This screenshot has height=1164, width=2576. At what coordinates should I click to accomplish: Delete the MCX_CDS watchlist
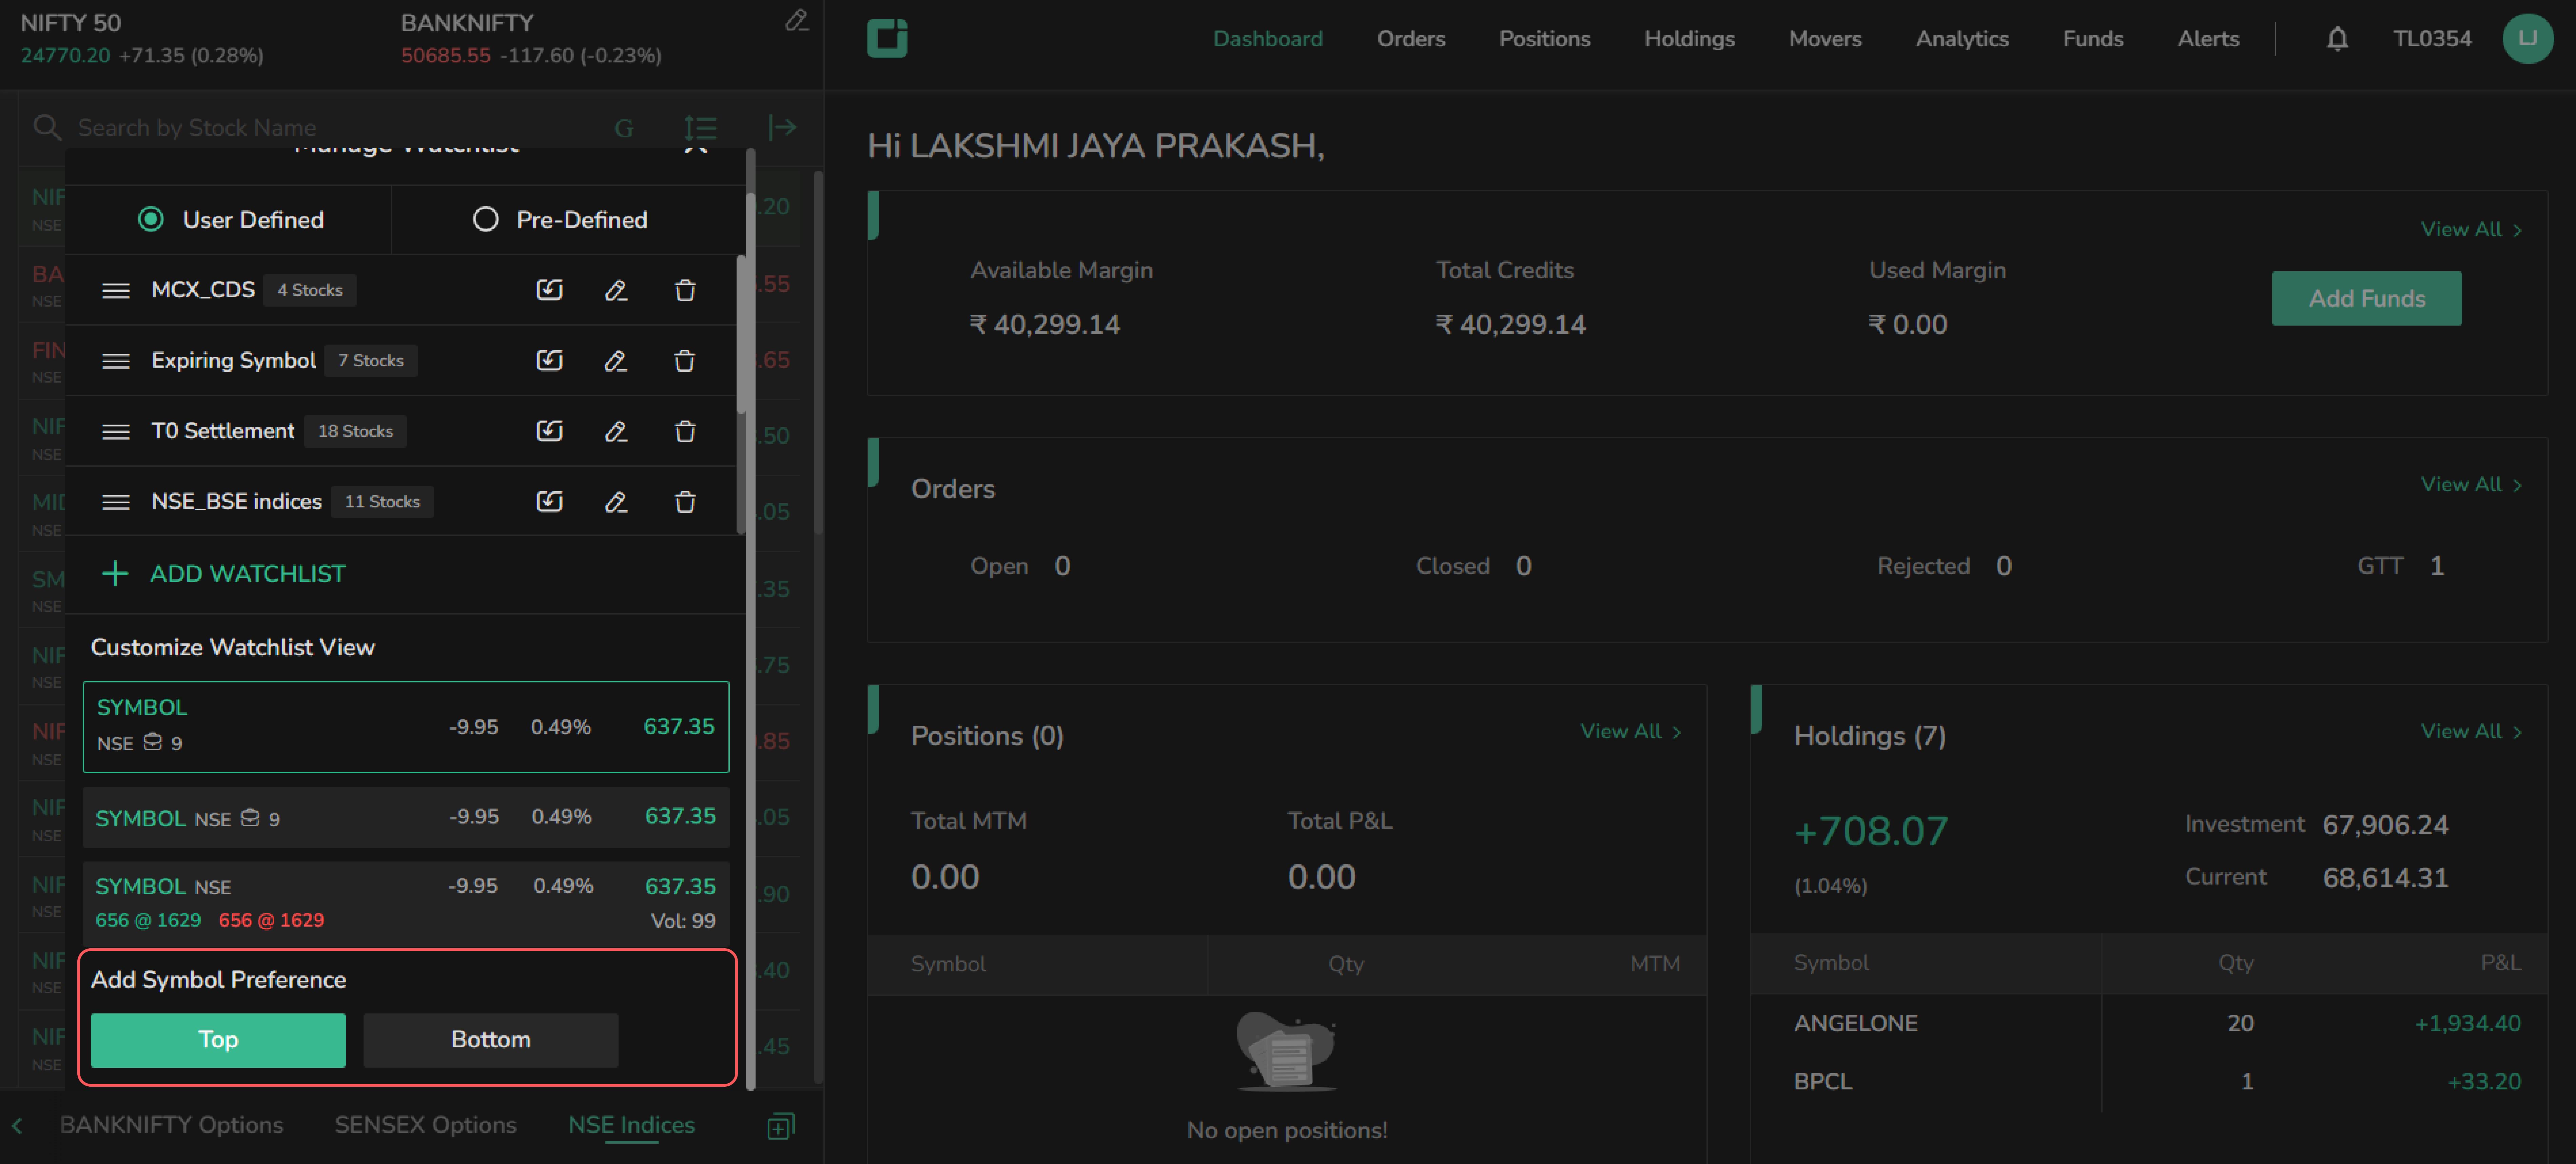pos(685,290)
